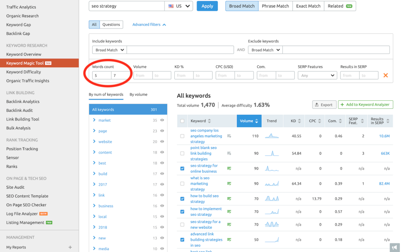Click the Words count maximum field showing 7

[x=120, y=75]
